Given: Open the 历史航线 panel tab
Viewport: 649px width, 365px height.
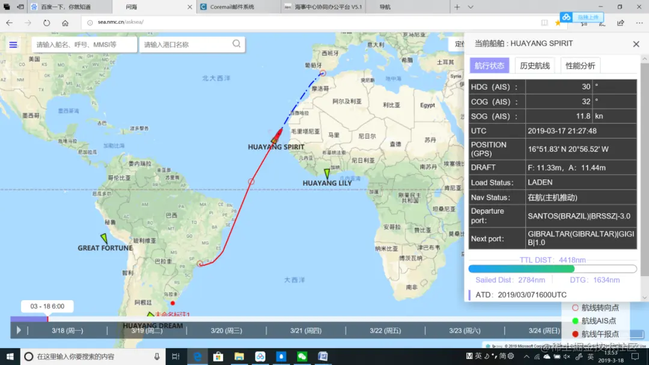Looking at the screenshot, I should 535,65.
